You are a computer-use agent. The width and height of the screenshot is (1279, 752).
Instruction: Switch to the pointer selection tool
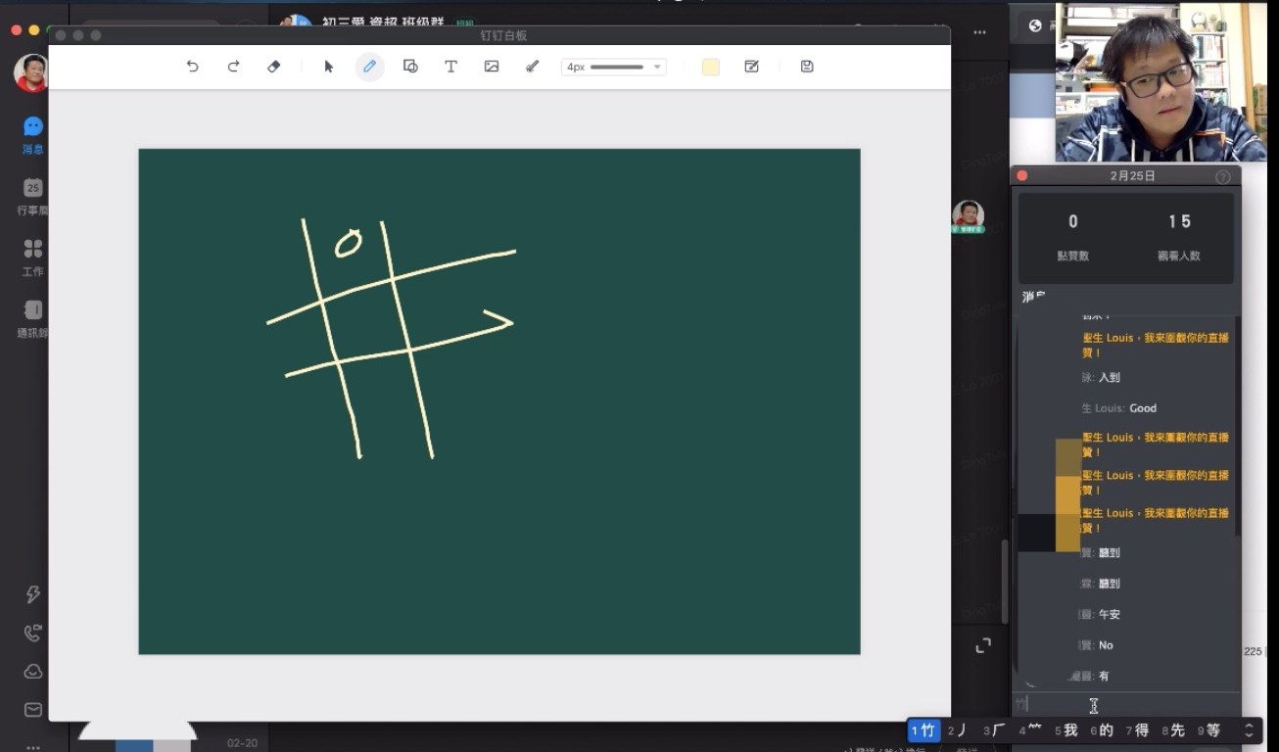(x=329, y=67)
